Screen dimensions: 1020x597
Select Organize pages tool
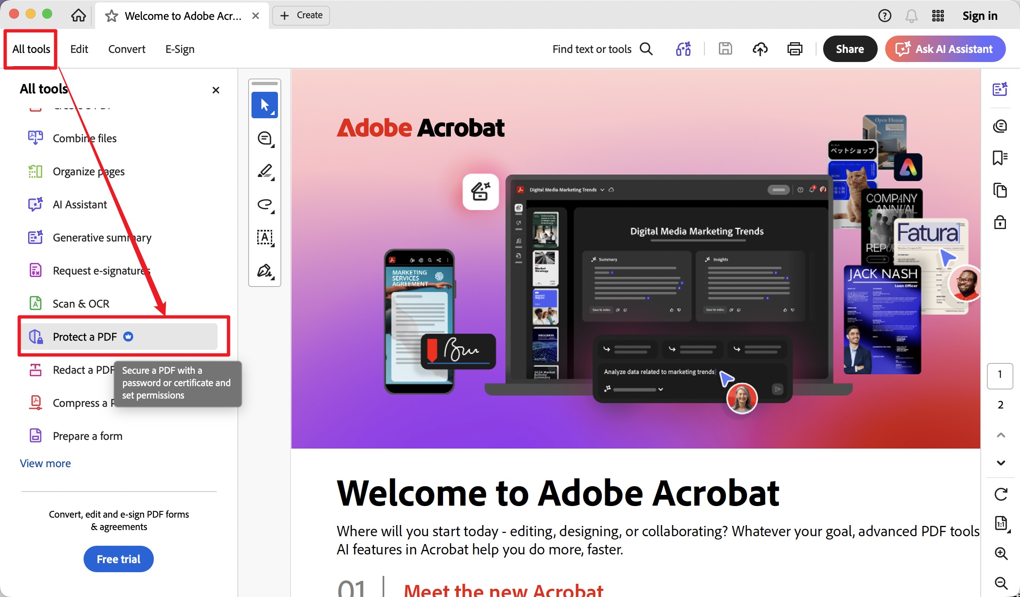120,171
